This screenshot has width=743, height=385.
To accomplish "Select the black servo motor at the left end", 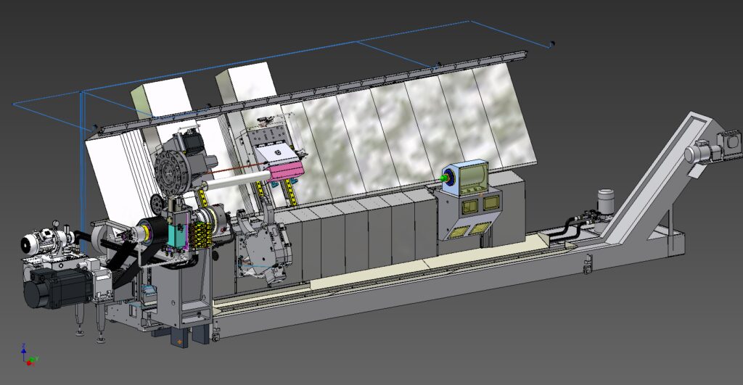I will click(x=58, y=287).
